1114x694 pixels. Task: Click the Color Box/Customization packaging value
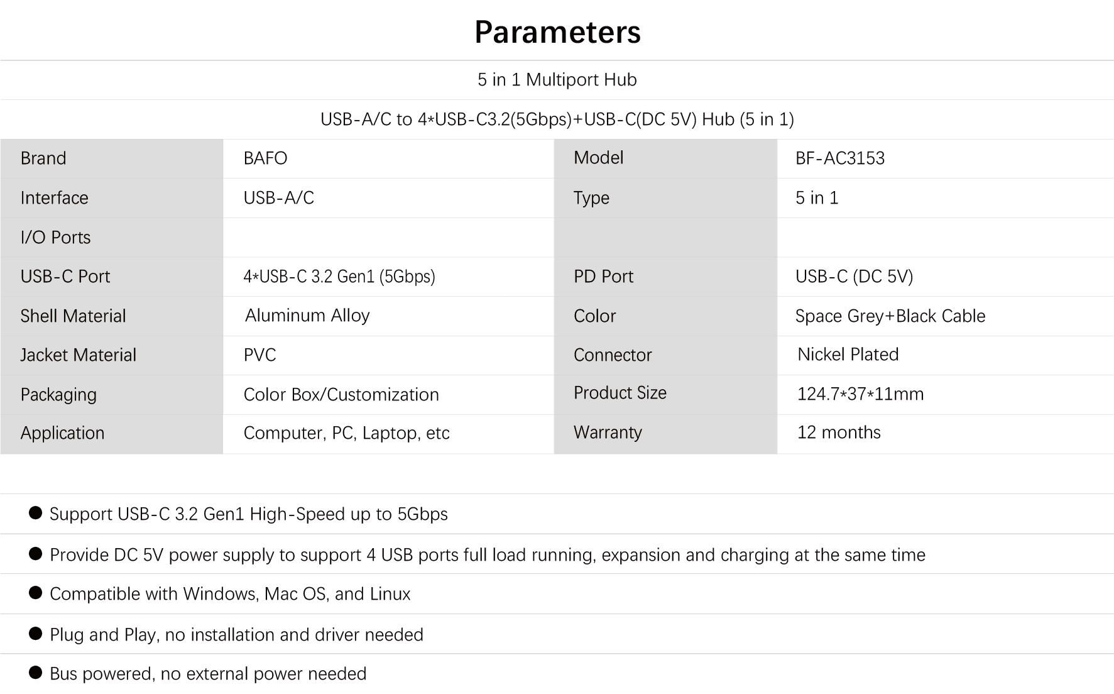[341, 395]
